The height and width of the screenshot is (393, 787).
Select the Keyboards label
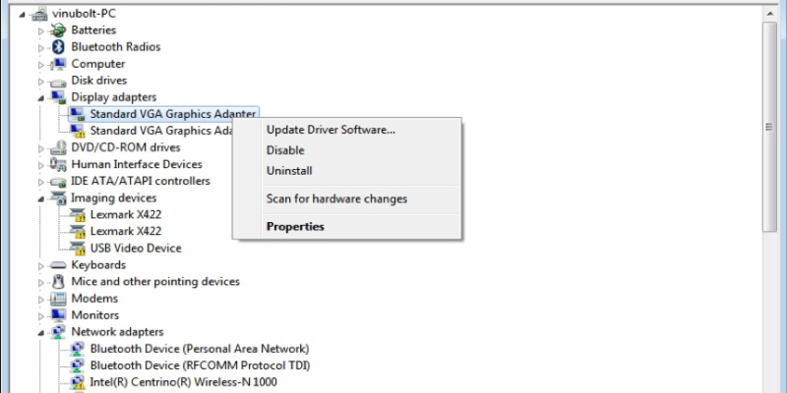click(98, 264)
